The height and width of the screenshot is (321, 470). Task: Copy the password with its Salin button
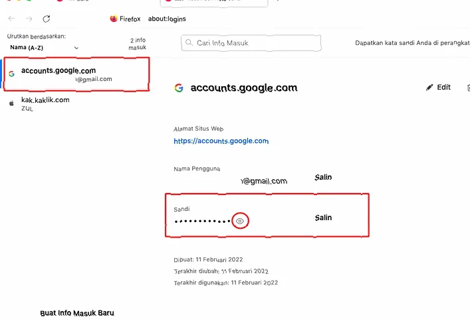(323, 218)
